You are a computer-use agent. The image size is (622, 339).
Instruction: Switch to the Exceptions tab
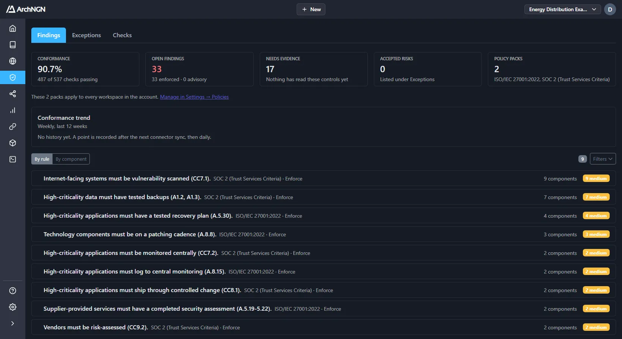[86, 35]
